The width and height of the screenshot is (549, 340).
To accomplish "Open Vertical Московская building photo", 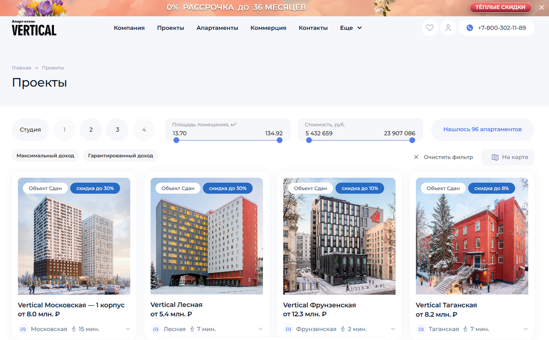I will tap(74, 236).
